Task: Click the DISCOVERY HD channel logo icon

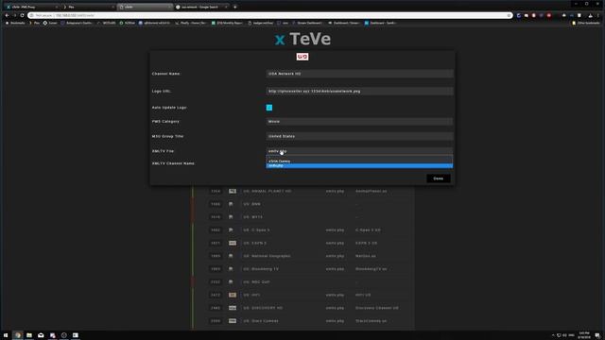Action: tap(233, 308)
